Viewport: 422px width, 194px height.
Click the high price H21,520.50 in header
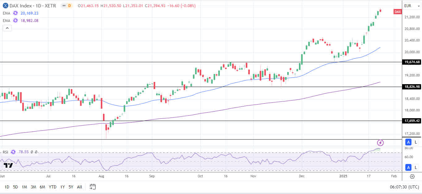(112, 6)
